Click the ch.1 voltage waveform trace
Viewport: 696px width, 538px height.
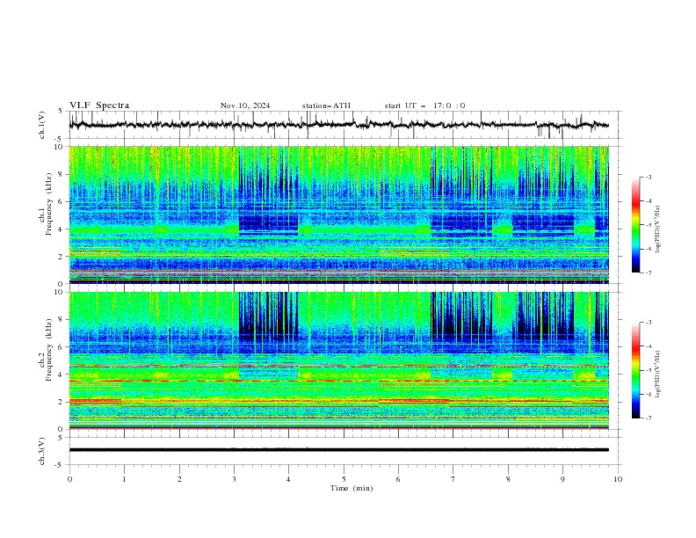338,125
